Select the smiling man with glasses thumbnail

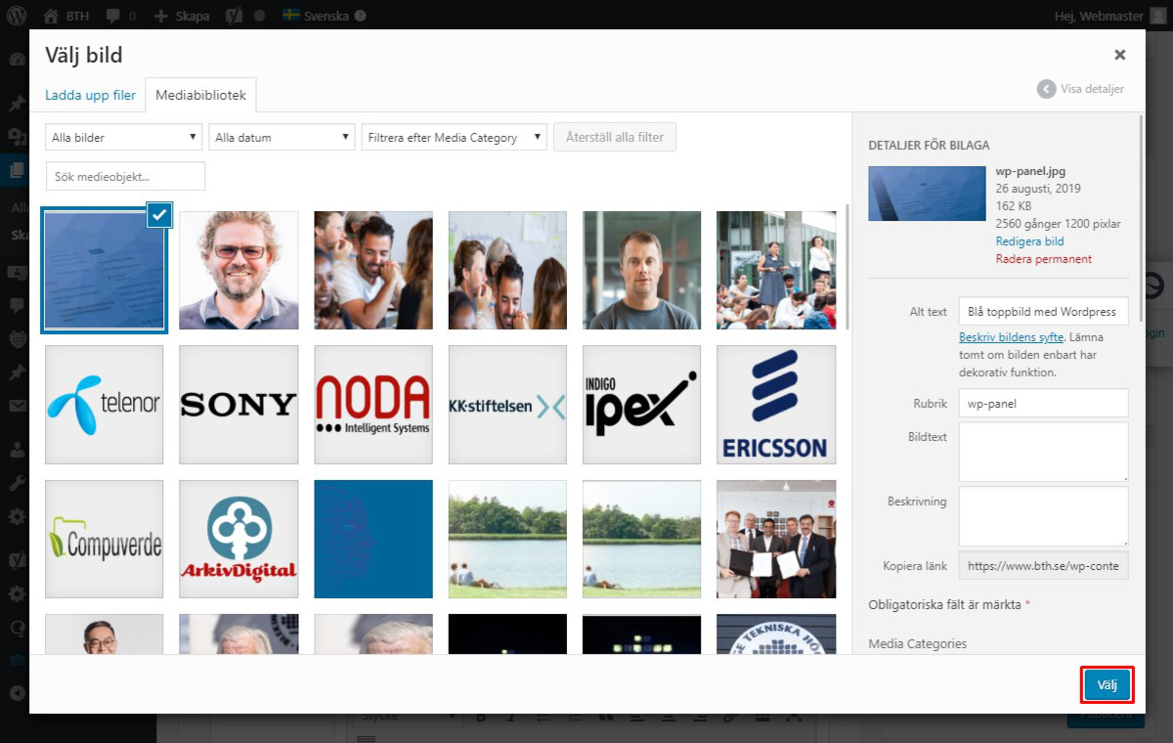[x=239, y=270]
